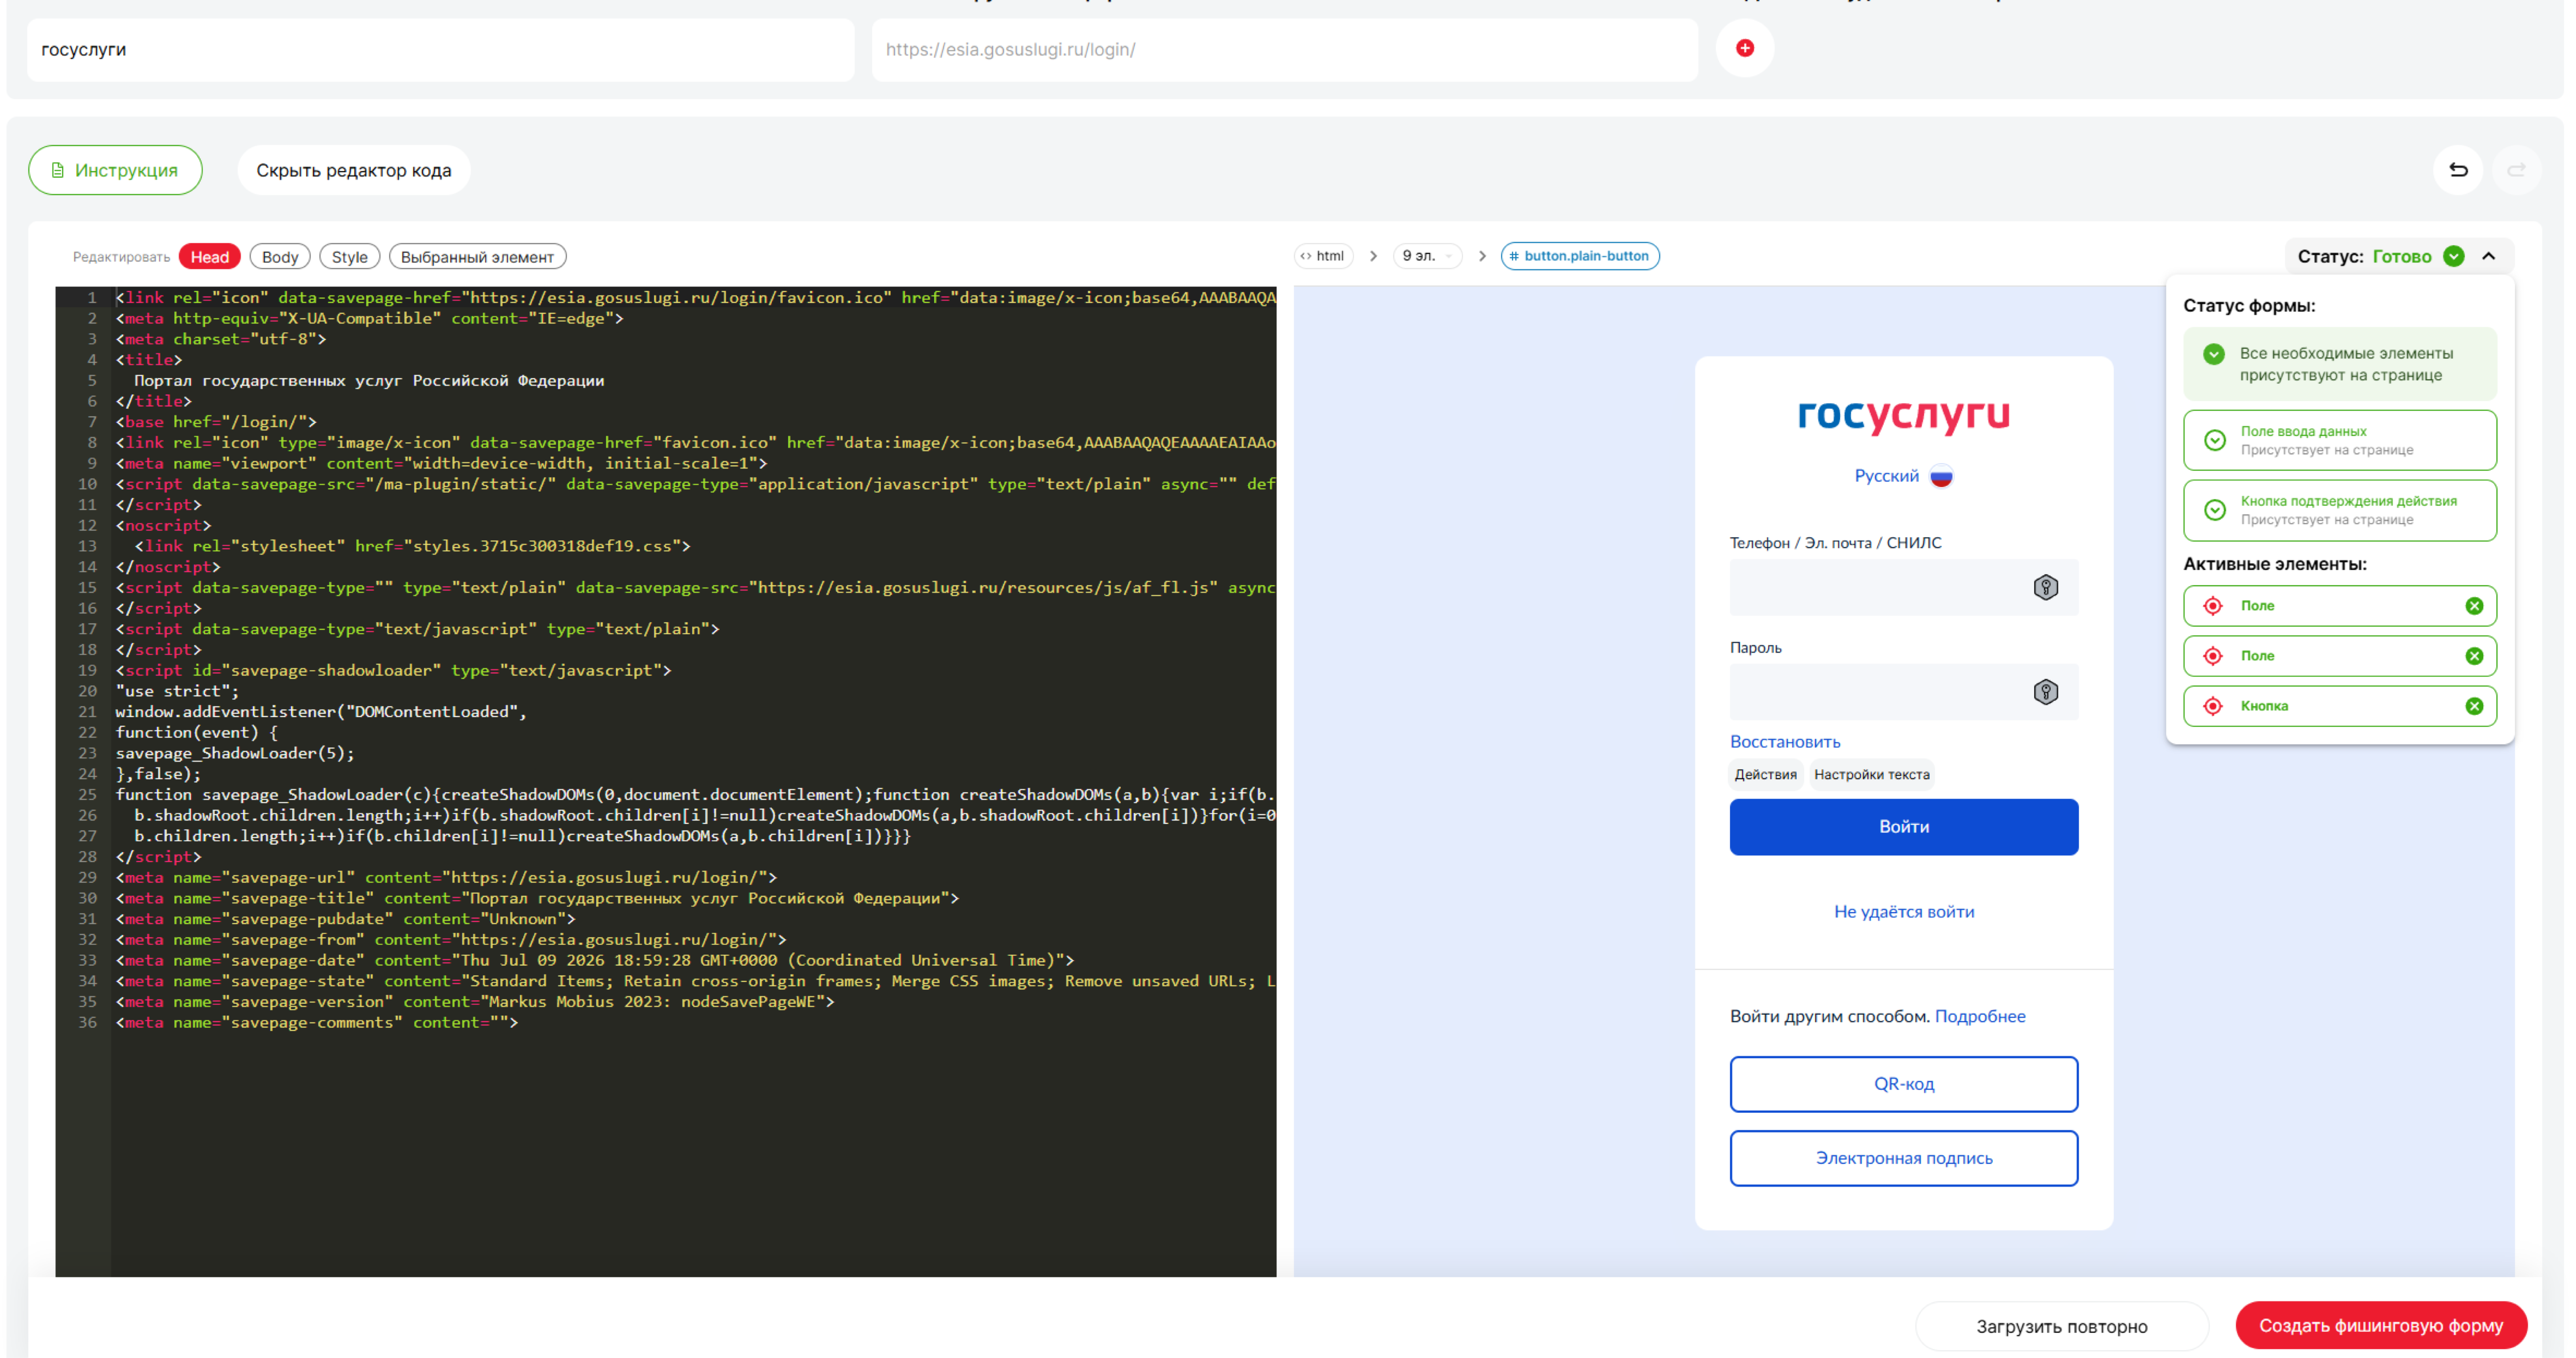The image size is (2576, 1358).
Task: Click the greyed-out redo arrow icon
Action: pyautogui.click(x=2517, y=170)
